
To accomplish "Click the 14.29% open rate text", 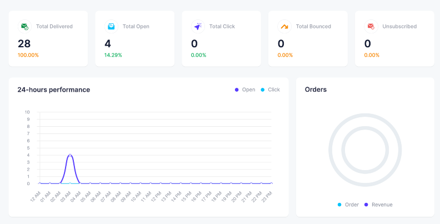I will 113,55.
